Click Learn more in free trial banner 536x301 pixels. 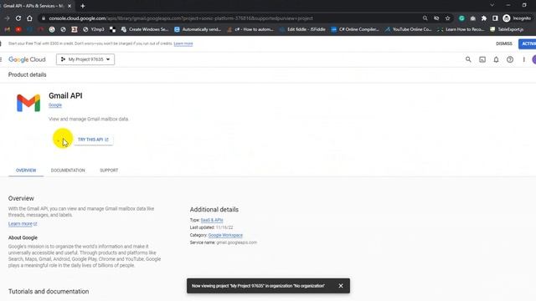click(183, 43)
